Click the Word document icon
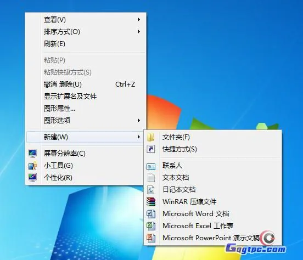Screen dimensions: 303x260 151,214
